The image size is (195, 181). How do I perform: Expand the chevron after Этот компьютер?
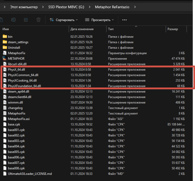click(42, 7)
